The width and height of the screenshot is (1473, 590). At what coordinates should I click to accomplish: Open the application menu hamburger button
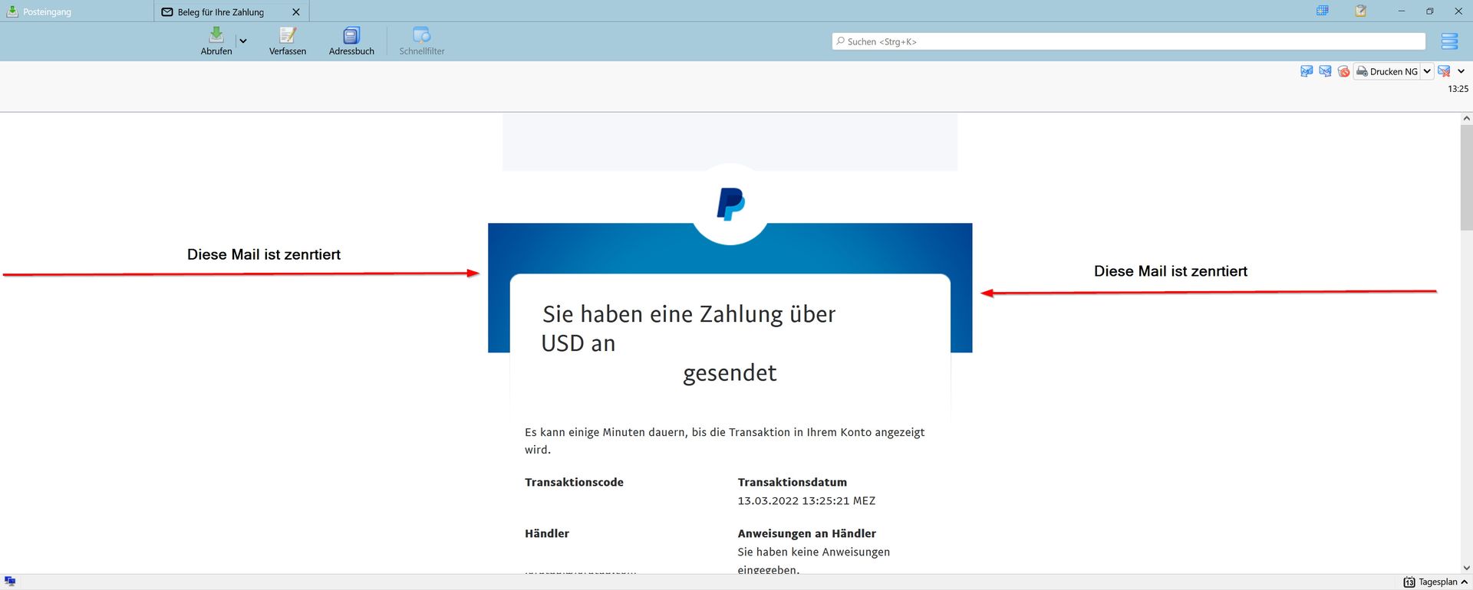coord(1449,41)
